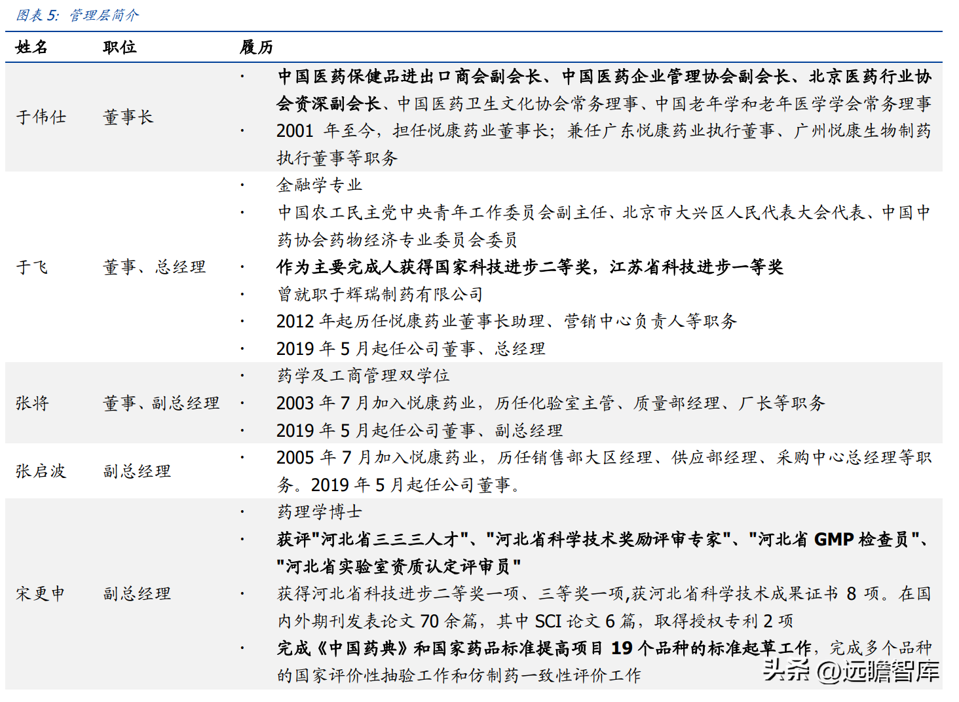The height and width of the screenshot is (702, 959).
Task: Click the line starting '完成《中国药典》和国家药品标准'
Action: (x=604, y=648)
